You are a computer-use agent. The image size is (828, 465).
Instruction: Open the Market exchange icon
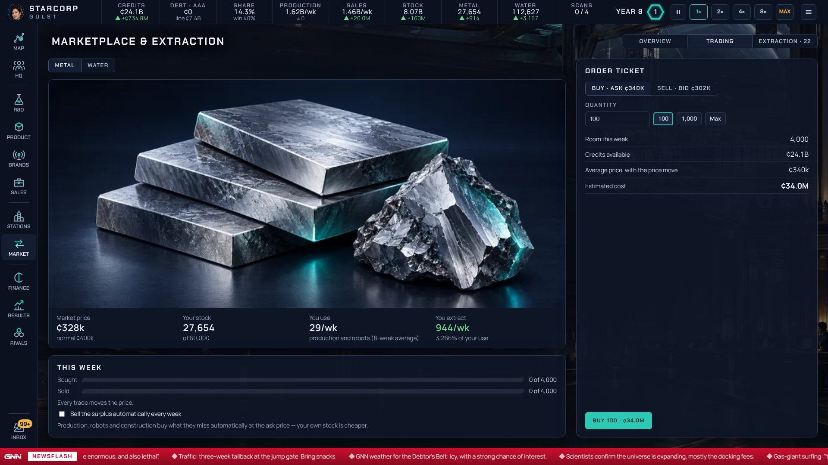click(19, 248)
